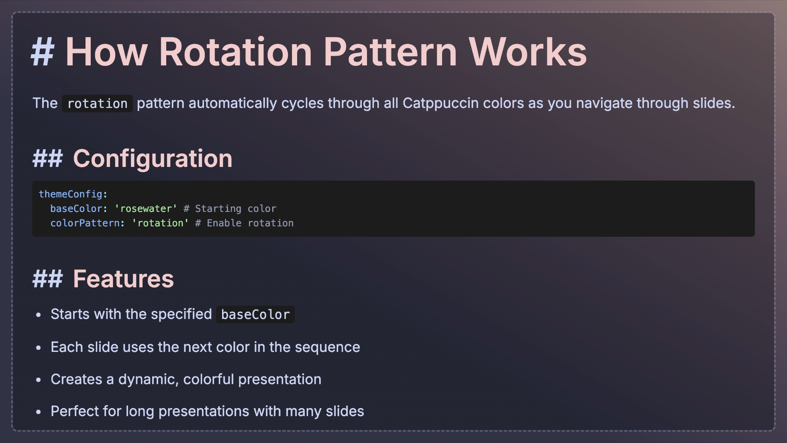
Task: Click the '# Enable rotation' comment
Action: point(244,223)
